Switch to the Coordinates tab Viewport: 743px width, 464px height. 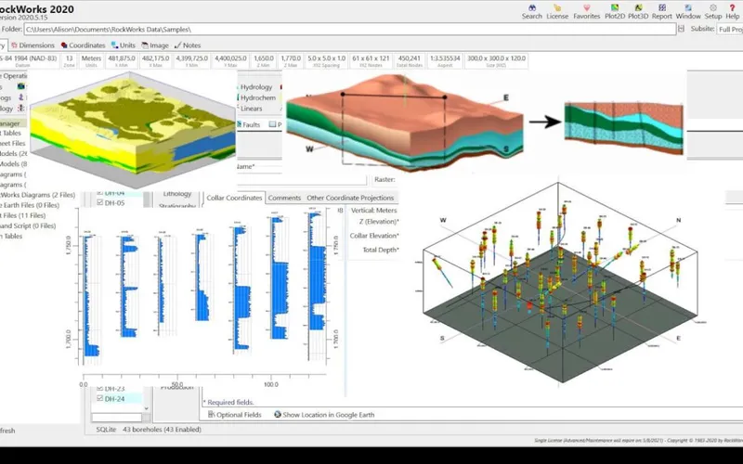tap(83, 45)
